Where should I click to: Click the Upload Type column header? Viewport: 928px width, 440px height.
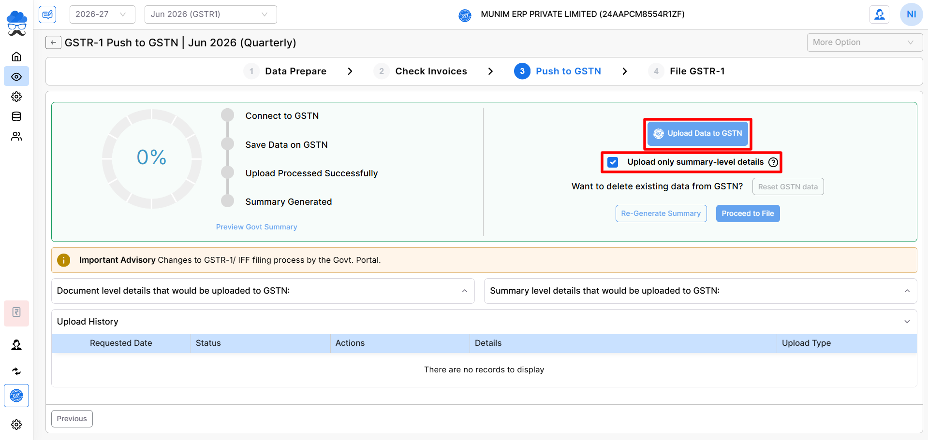coord(847,343)
